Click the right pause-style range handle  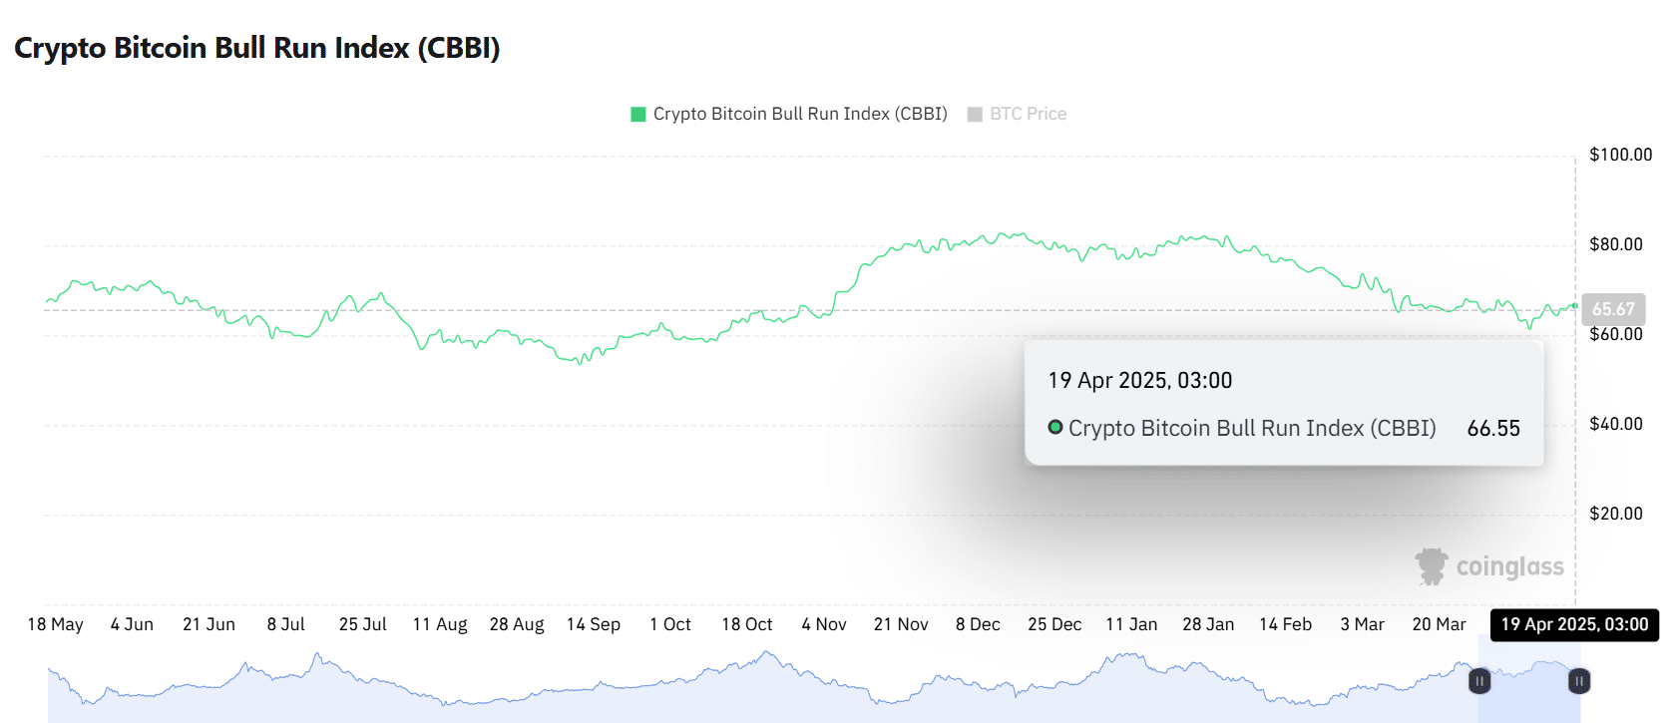(x=1579, y=681)
